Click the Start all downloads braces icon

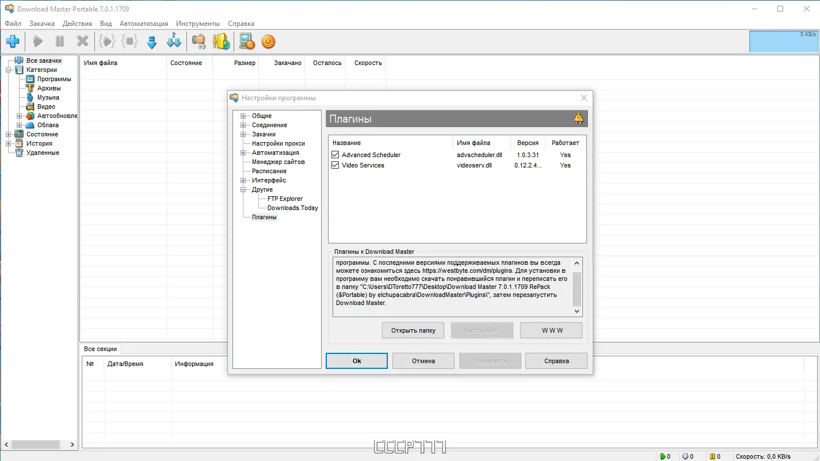click(107, 41)
